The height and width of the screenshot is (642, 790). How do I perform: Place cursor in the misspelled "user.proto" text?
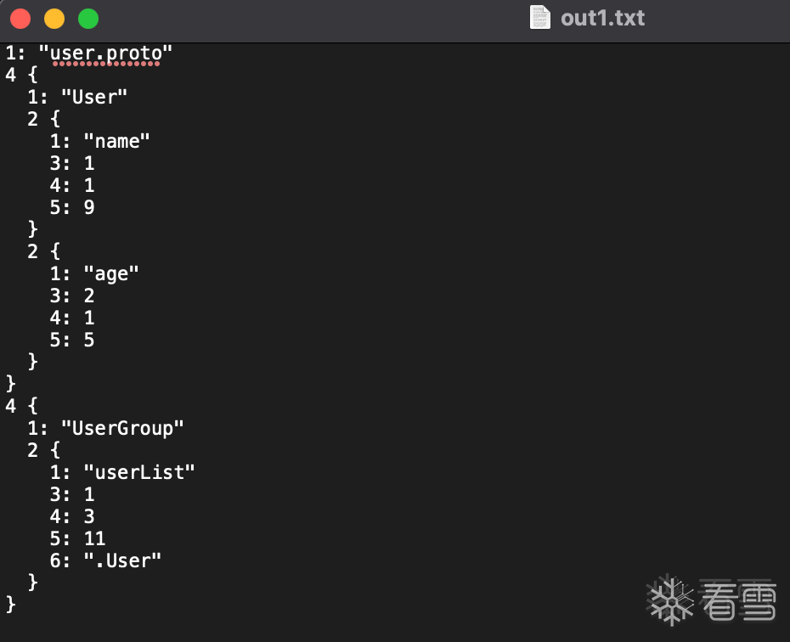click(106, 53)
